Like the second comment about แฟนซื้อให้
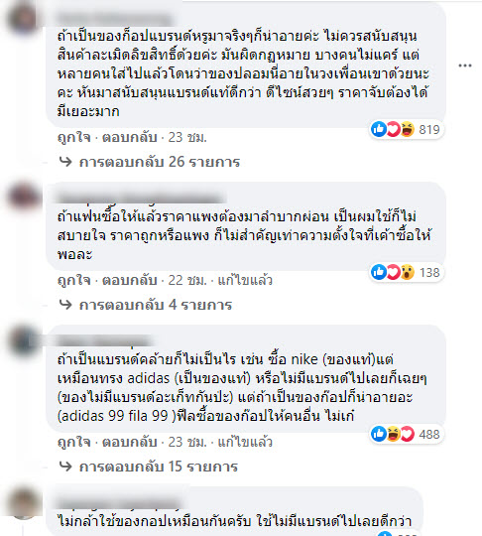The image size is (482, 536). point(74,280)
